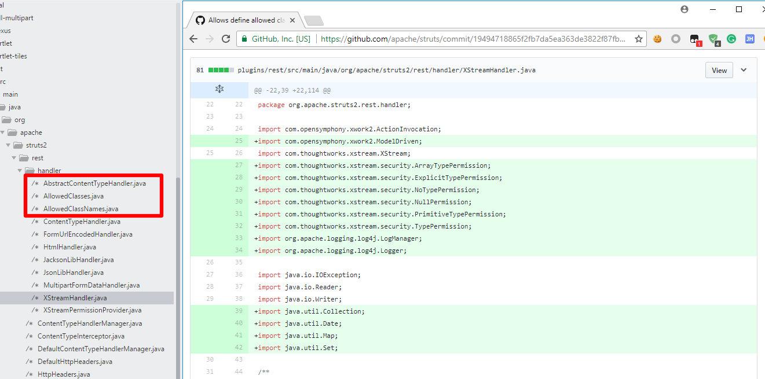Collapse the XStreamHandler.java diff with chevron
The height and width of the screenshot is (379, 765).
click(744, 70)
